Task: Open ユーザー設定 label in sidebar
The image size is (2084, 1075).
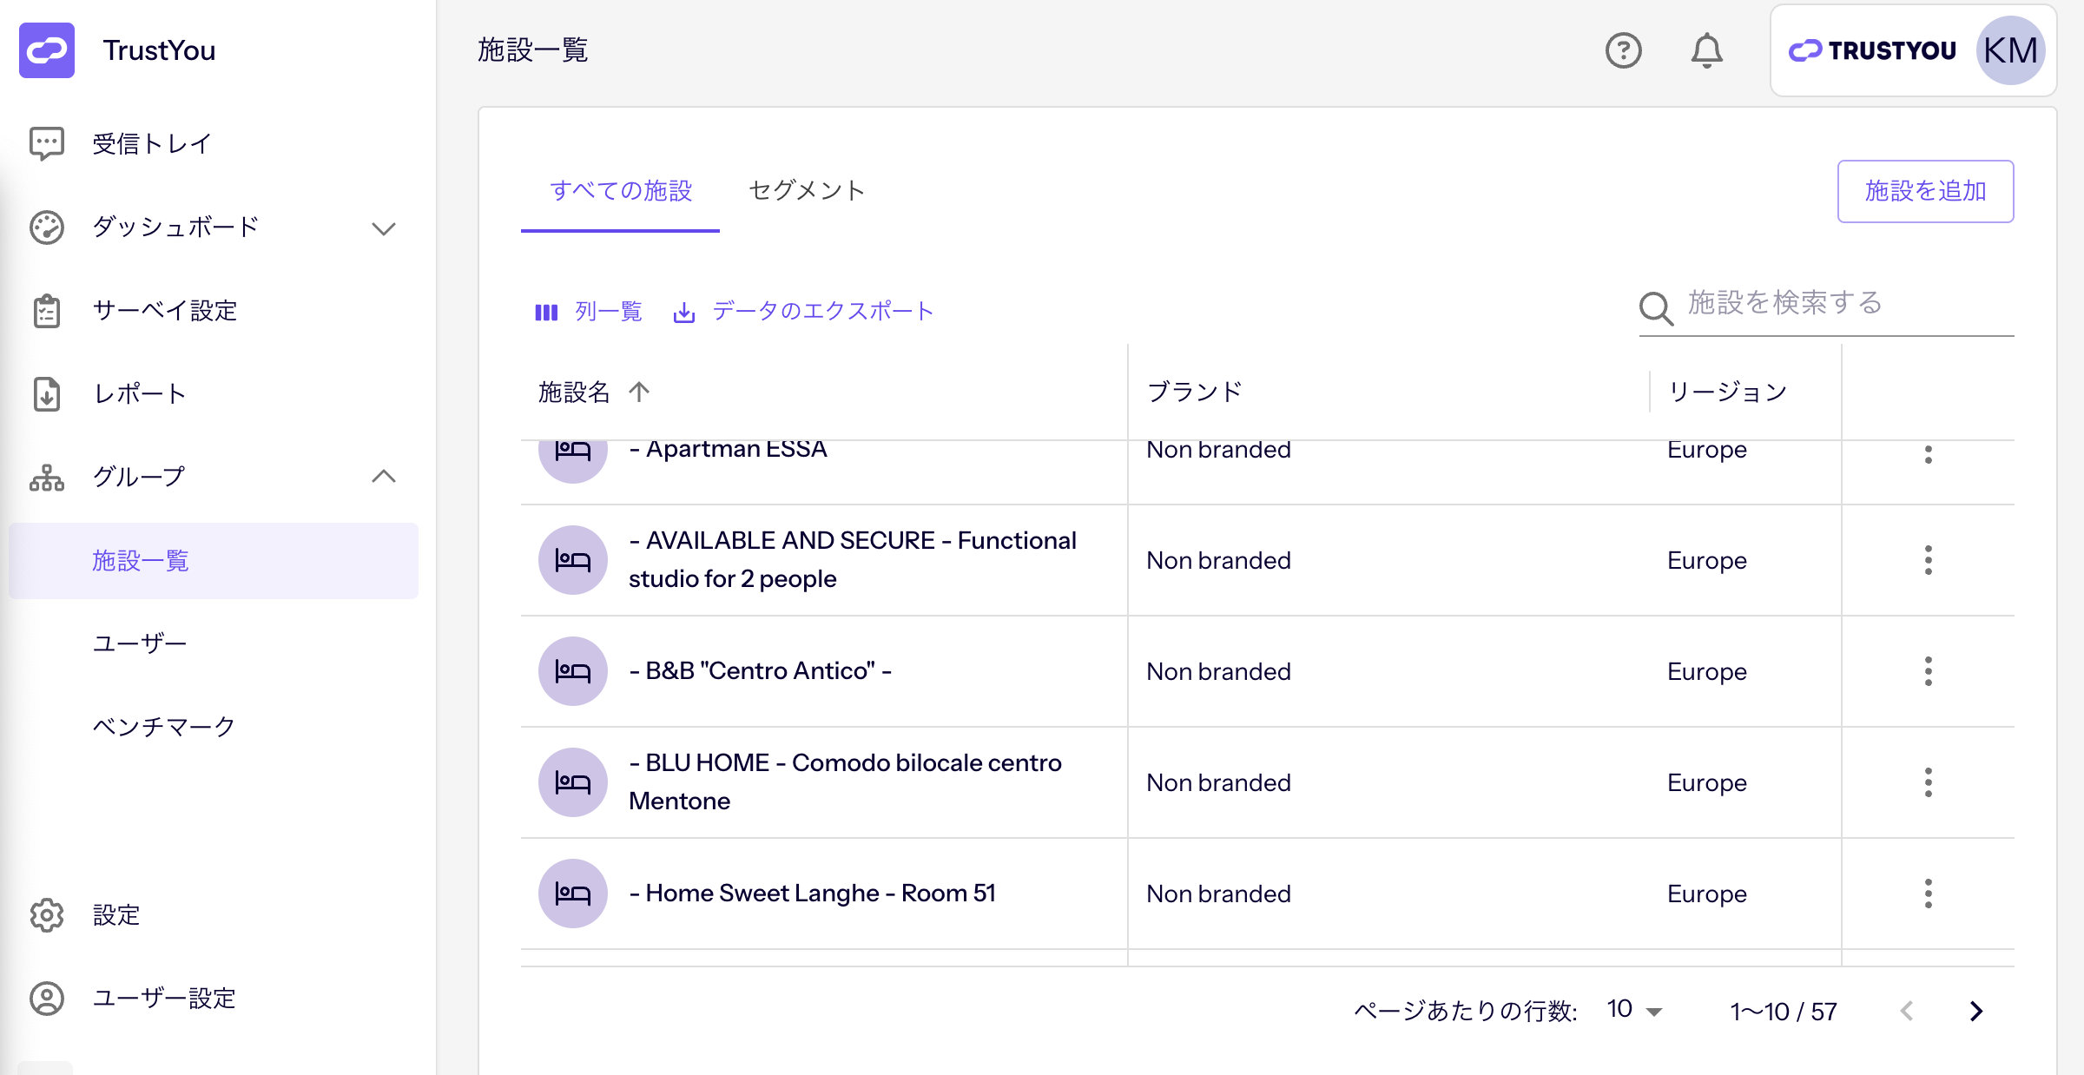Action: [164, 999]
